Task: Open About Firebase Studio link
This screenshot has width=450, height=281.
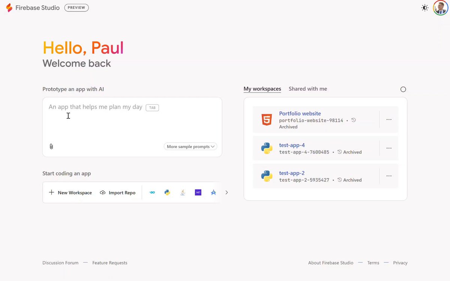Action: 331,263
